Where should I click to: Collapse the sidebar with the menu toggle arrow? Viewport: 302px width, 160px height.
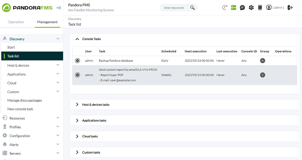[x=59, y=8]
